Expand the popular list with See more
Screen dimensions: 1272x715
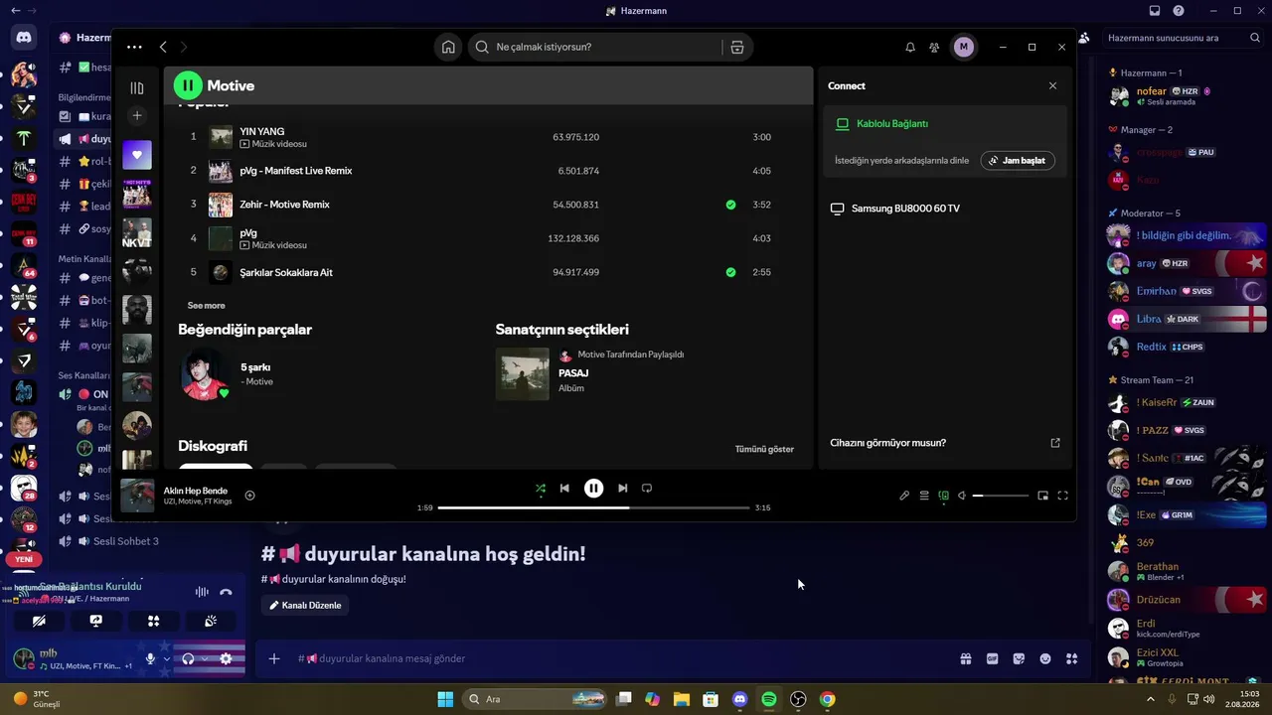(x=207, y=306)
